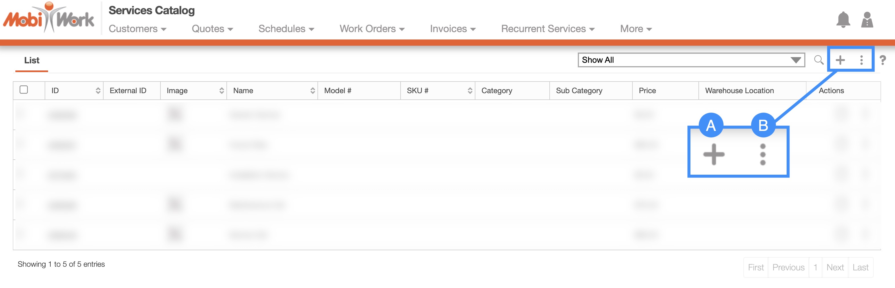The image size is (895, 288).
Task: Open the More menu
Action: pyautogui.click(x=636, y=29)
